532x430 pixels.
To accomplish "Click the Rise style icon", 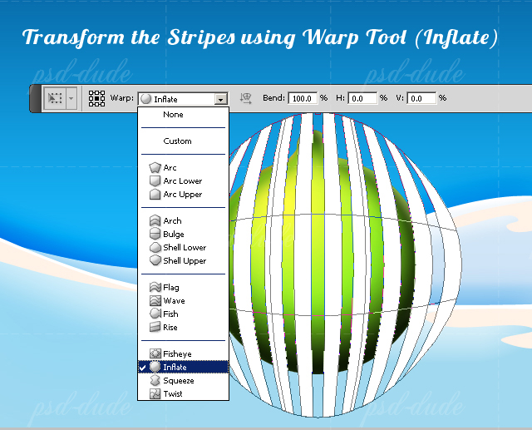I will pyautogui.click(x=155, y=327).
